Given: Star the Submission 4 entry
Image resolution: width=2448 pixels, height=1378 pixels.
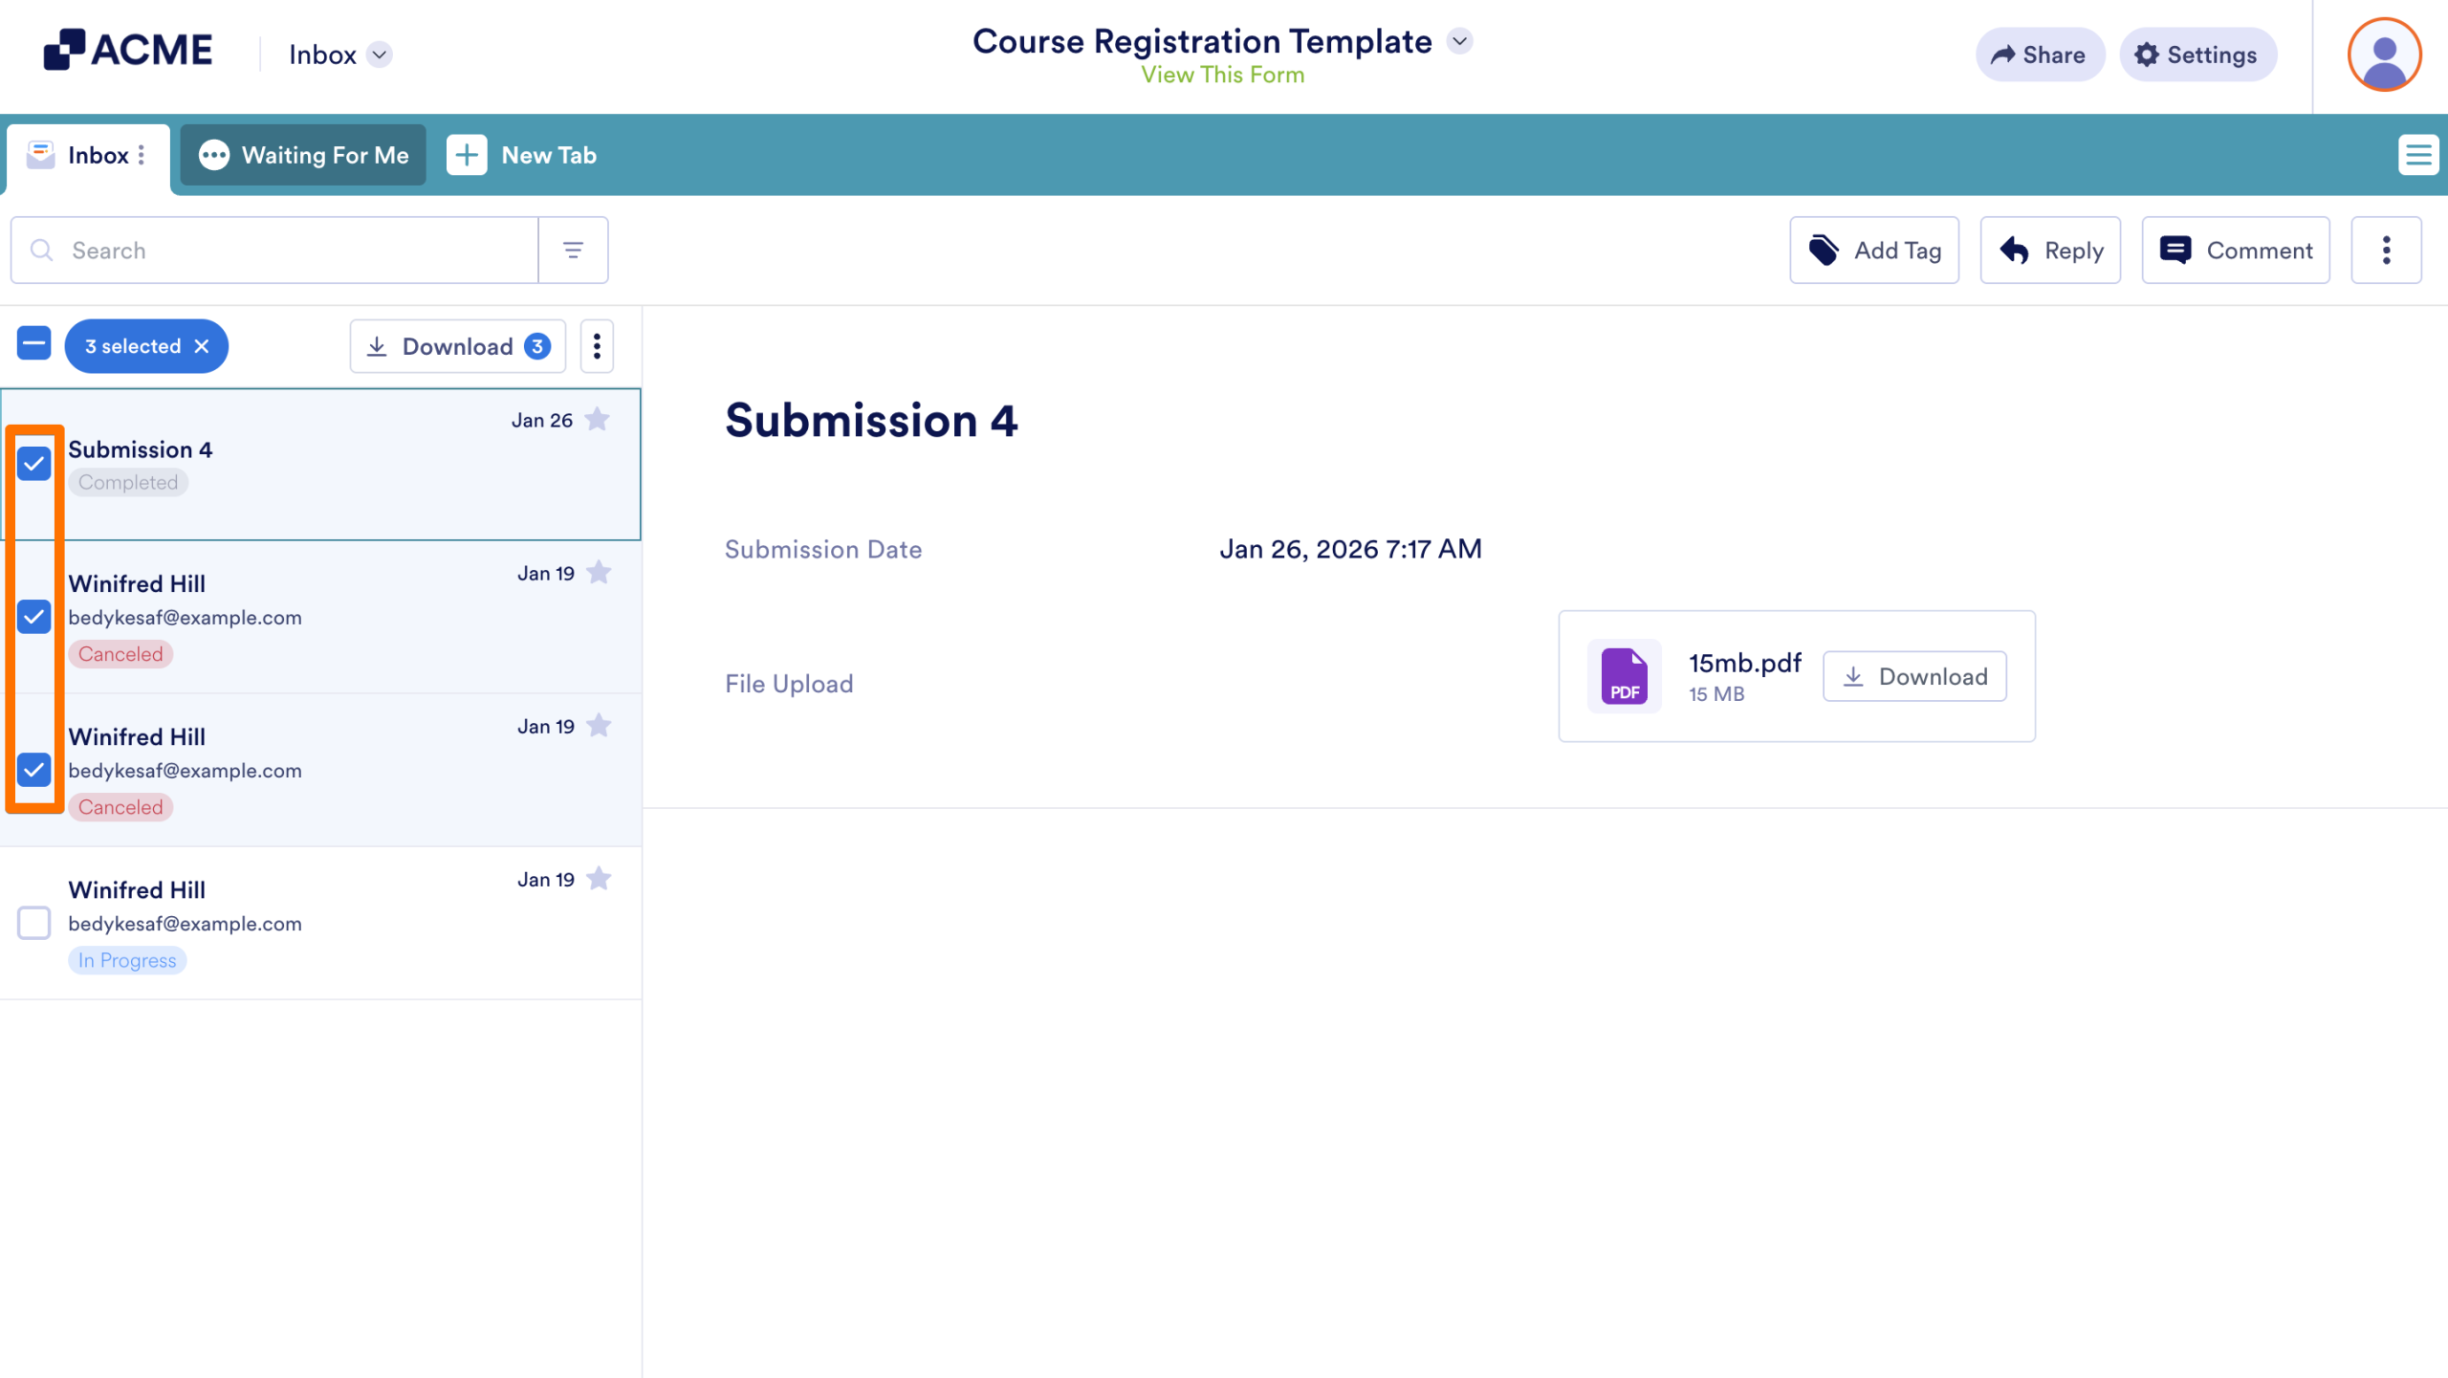Looking at the screenshot, I should tap(598, 420).
